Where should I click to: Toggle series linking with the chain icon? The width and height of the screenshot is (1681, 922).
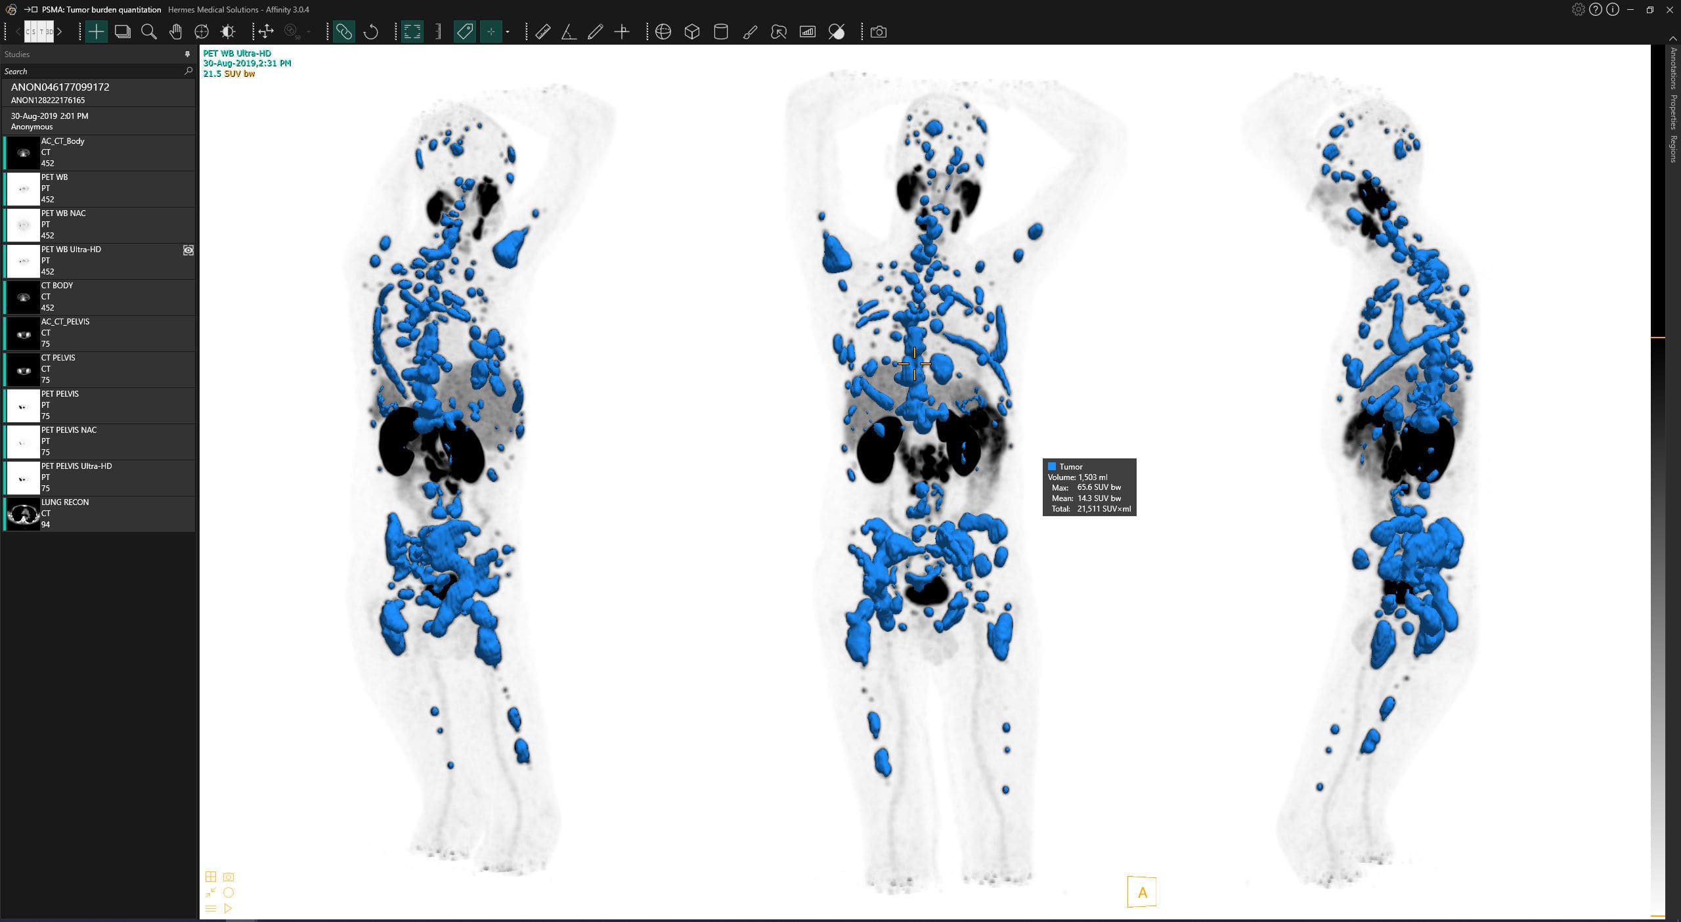345,32
